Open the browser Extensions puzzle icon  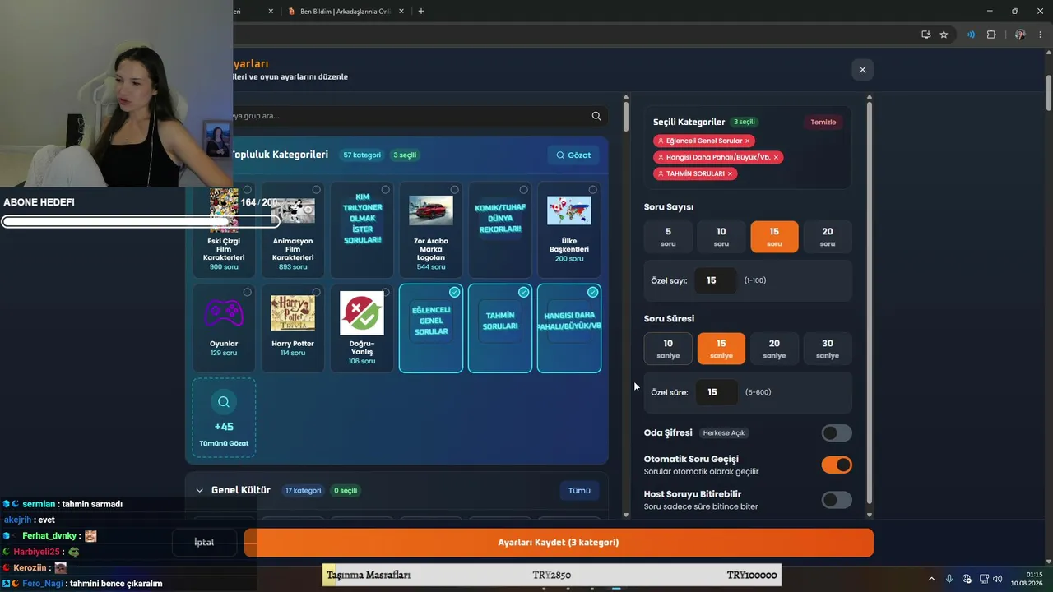pyautogui.click(x=991, y=35)
